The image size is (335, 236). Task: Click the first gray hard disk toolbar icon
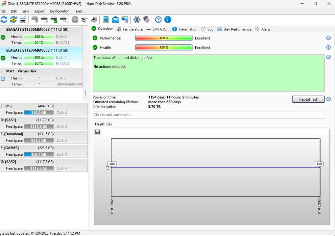click(x=35, y=20)
